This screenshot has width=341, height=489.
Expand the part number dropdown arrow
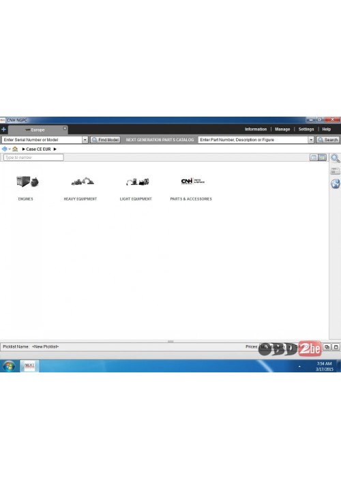[311, 140]
